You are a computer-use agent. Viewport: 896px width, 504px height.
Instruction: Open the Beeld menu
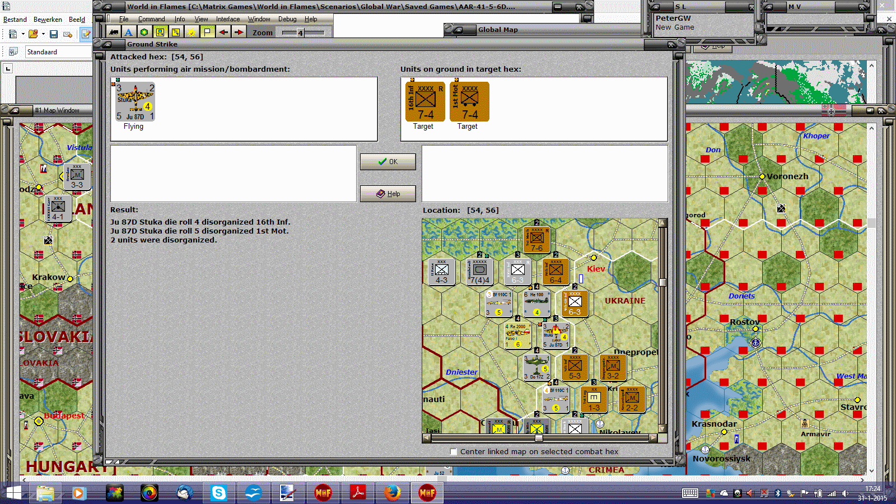(77, 20)
